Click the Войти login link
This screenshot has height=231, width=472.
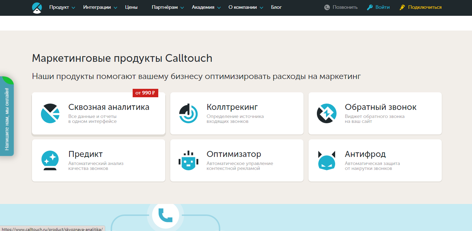pos(383,7)
